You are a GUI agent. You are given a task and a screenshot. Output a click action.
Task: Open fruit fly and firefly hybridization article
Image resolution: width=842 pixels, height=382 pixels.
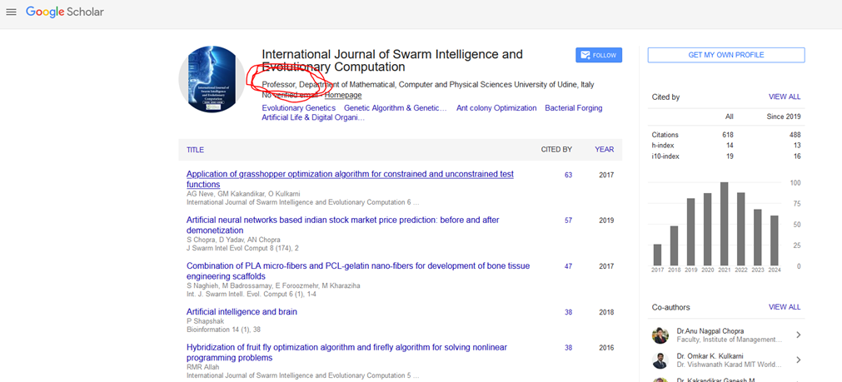pyautogui.click(x=346, y=353)
